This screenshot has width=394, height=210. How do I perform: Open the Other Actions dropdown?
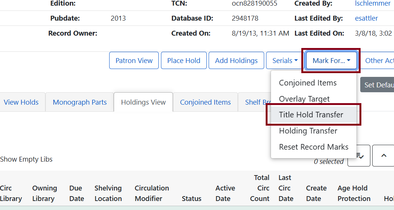pos(379,60)
